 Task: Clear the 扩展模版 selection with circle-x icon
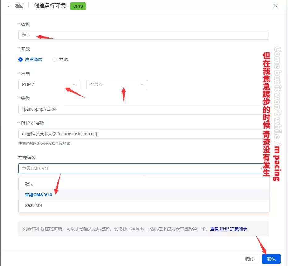point(263,168)
